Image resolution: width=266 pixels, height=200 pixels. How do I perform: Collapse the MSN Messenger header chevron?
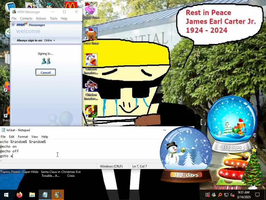point(13,24)
